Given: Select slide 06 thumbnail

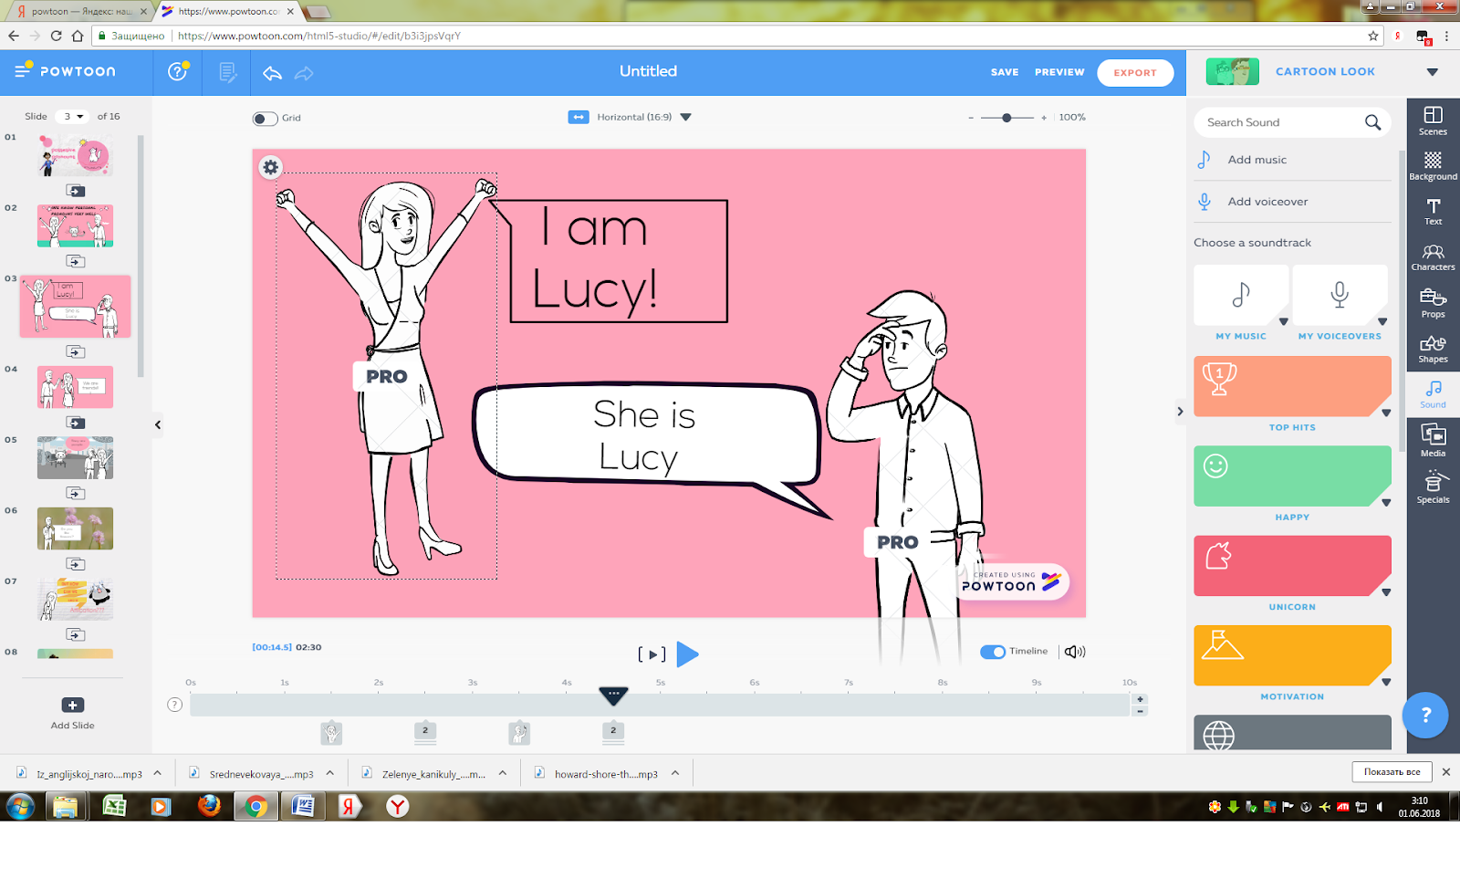Looking at the screenshot, I should pos(76,528).
